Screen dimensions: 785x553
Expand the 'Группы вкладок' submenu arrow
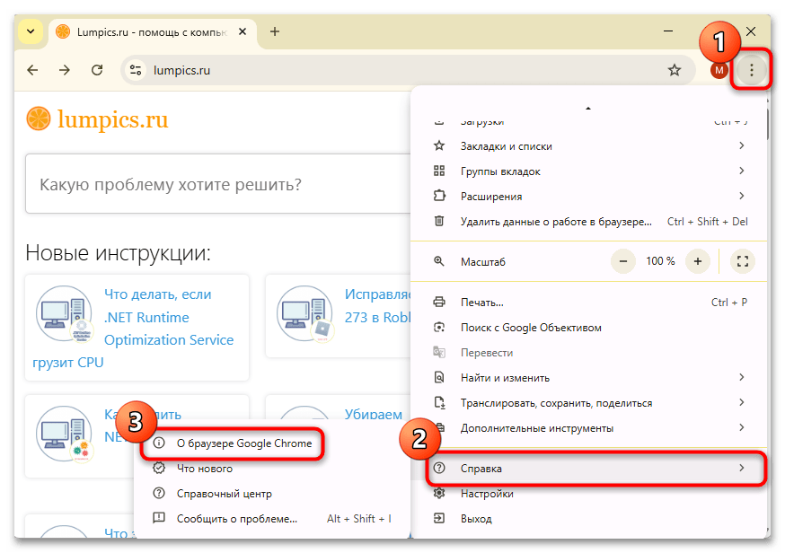pyautogui.click(x=742, y=171)
